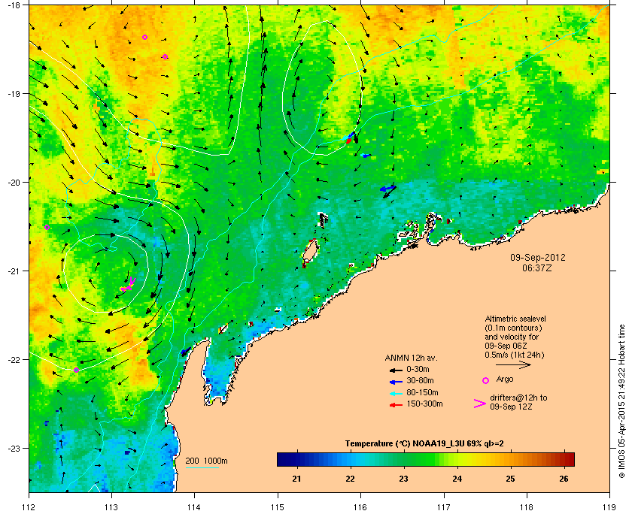
Task: Click the latitude axis label -22
Action: pos(14,360)
